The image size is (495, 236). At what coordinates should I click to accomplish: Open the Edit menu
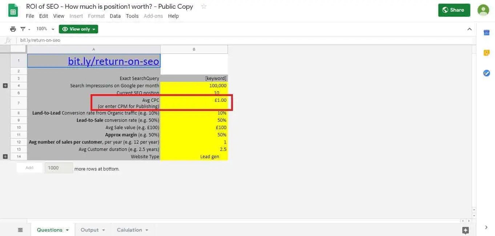click(x=44, y=16)
